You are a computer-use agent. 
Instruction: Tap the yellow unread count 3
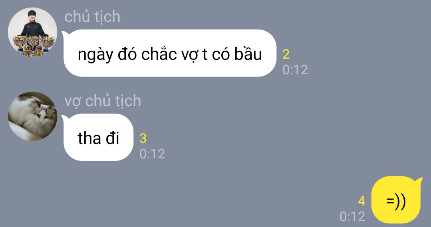point(143,138)
